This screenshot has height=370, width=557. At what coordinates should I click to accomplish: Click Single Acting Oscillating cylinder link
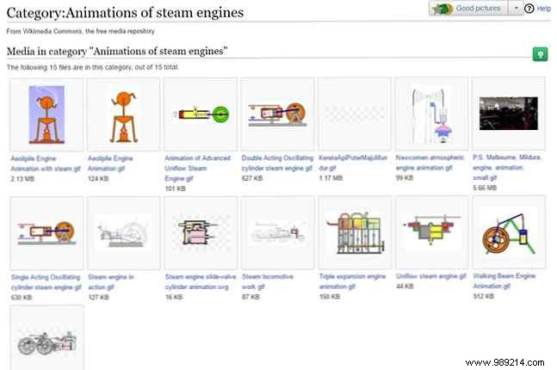tap(46, 281)
